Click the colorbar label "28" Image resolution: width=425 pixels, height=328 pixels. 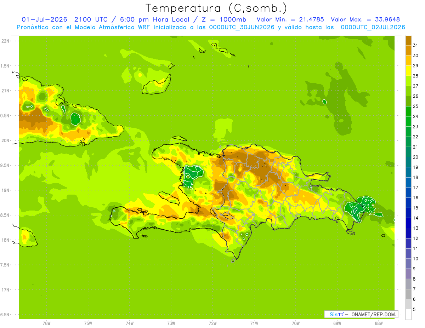point(416,76)
